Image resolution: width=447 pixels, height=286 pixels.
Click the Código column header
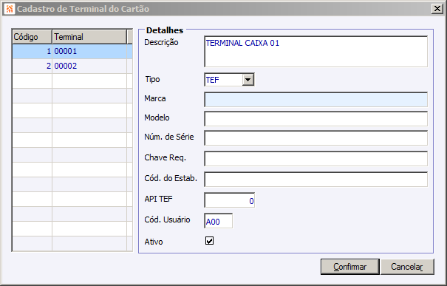click(x=33, y=37)
